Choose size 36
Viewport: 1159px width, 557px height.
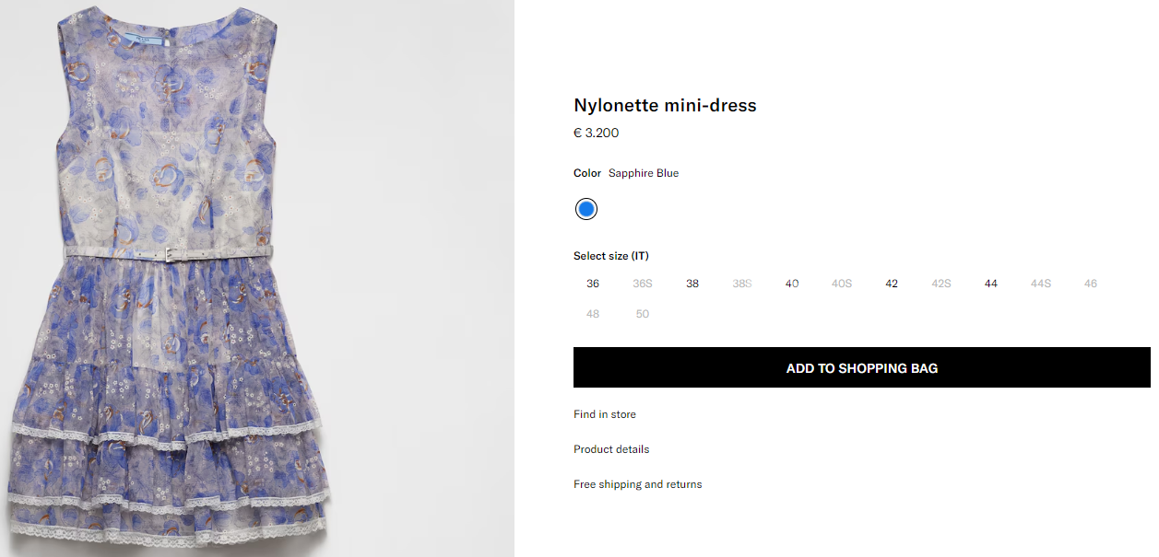(x=593, y=284)
